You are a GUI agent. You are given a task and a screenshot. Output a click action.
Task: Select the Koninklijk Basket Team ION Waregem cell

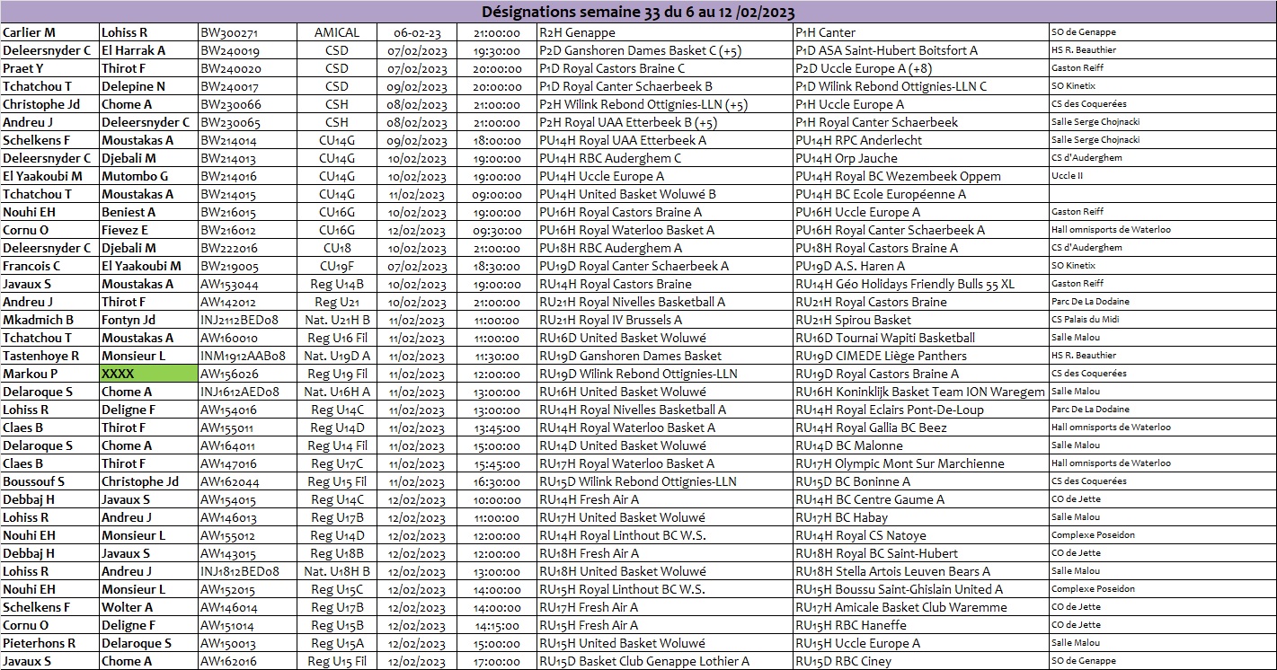920,392
